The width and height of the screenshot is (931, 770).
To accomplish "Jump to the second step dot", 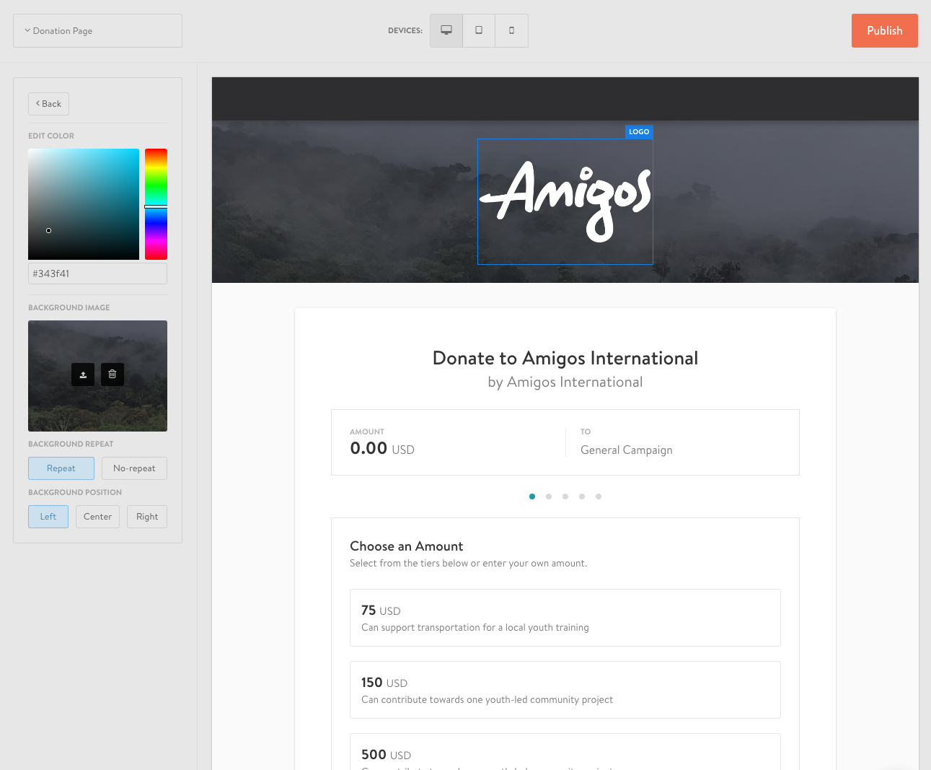I will coord(549,496).
